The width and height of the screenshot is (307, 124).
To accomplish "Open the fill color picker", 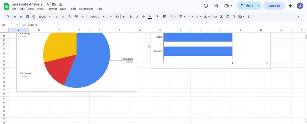I will (158, 17).
